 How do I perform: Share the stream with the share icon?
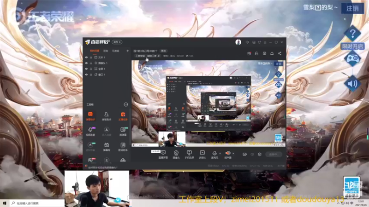pyautogui.click(x=280, y=53)
